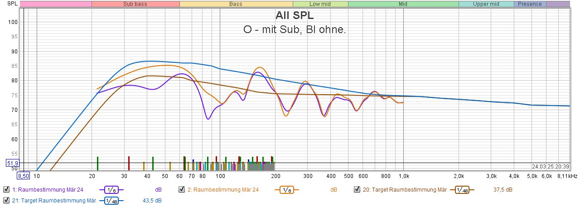
Task: Click the Presence frequency band label
Action: coord(530,4)
